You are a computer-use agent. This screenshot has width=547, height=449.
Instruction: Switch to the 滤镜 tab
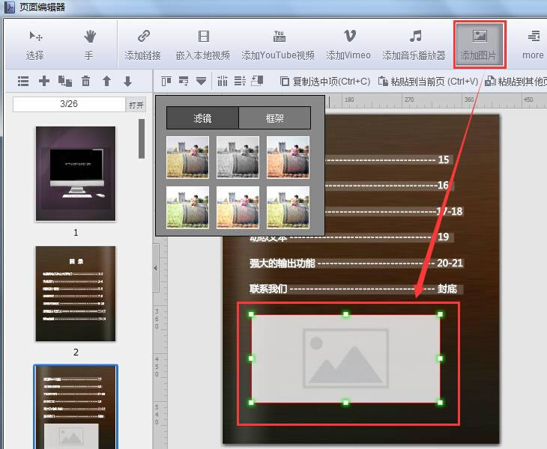tap(202, 118)
